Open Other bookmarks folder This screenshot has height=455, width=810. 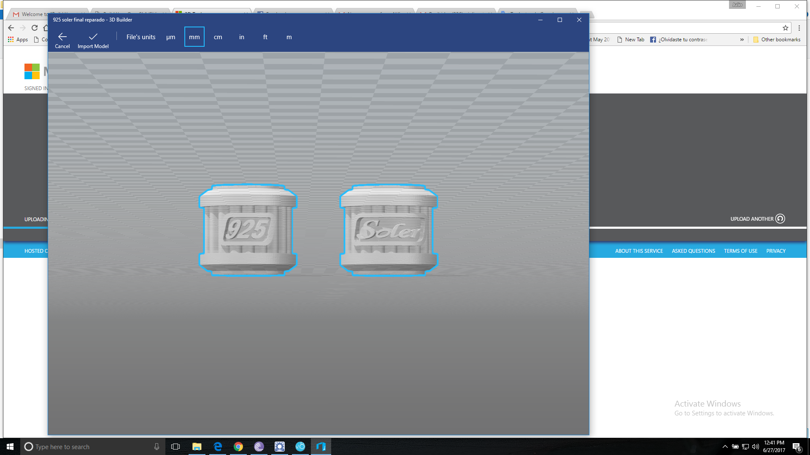click(777, 40)
